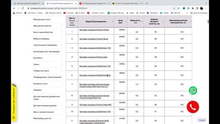Click the side panel icon
This screenshot has width=220, height=124.
(197, 8)
